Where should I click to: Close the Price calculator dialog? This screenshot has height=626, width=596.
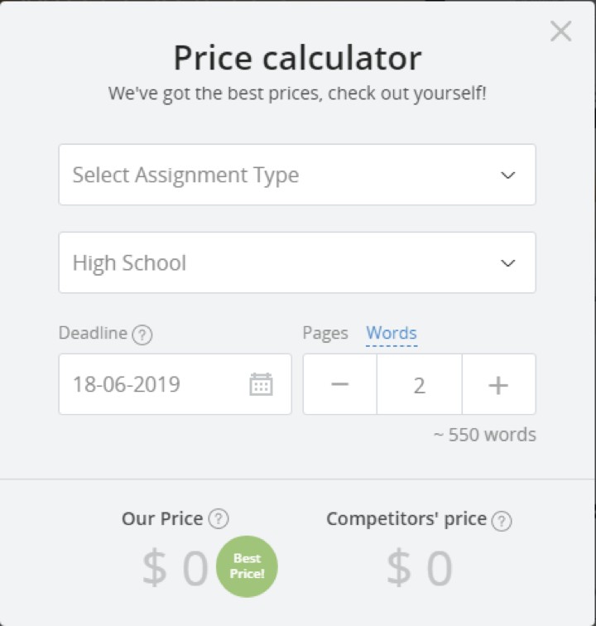[560, 31]
